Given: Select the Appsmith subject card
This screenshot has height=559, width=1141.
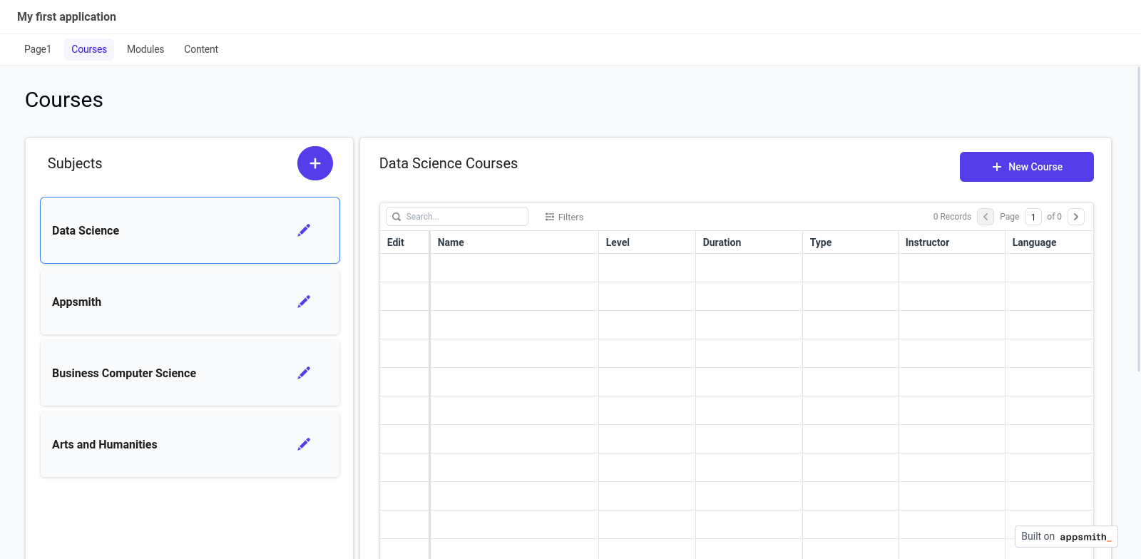Looking at the screenshot, I should pyautogui.click(x=164, y=302).
